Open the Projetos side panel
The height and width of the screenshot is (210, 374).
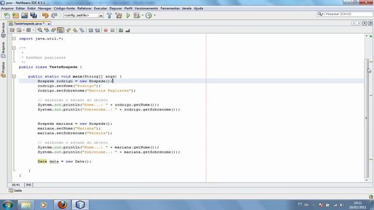(x=3, y=69)
